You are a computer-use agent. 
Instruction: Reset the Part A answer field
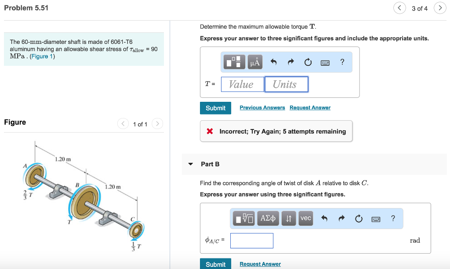click(x=308, y=62)
